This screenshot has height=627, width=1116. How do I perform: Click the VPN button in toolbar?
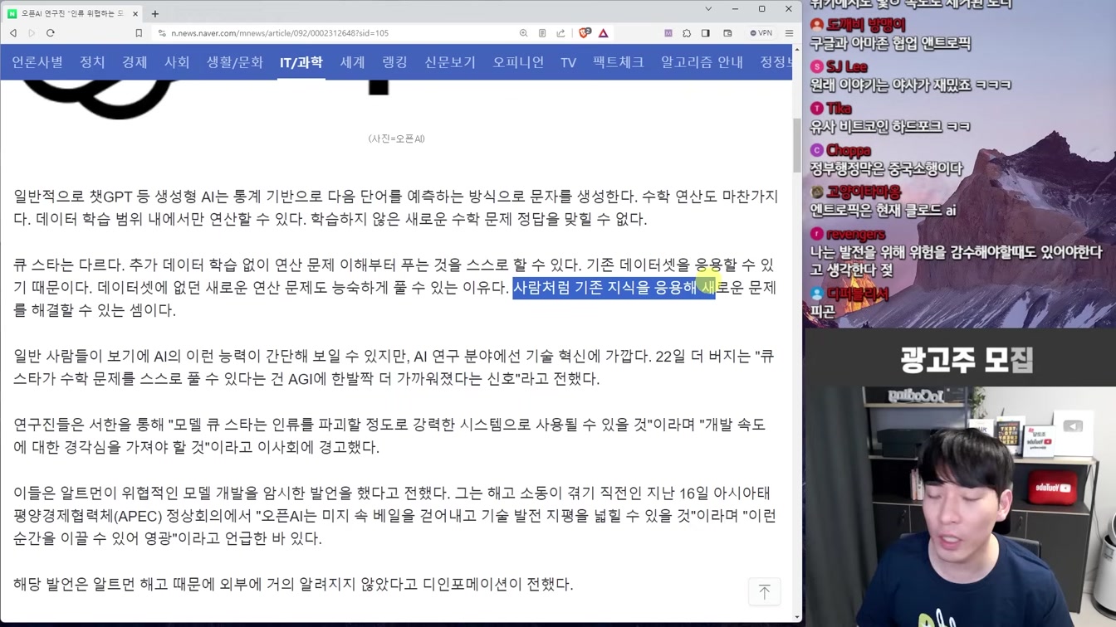761,33
